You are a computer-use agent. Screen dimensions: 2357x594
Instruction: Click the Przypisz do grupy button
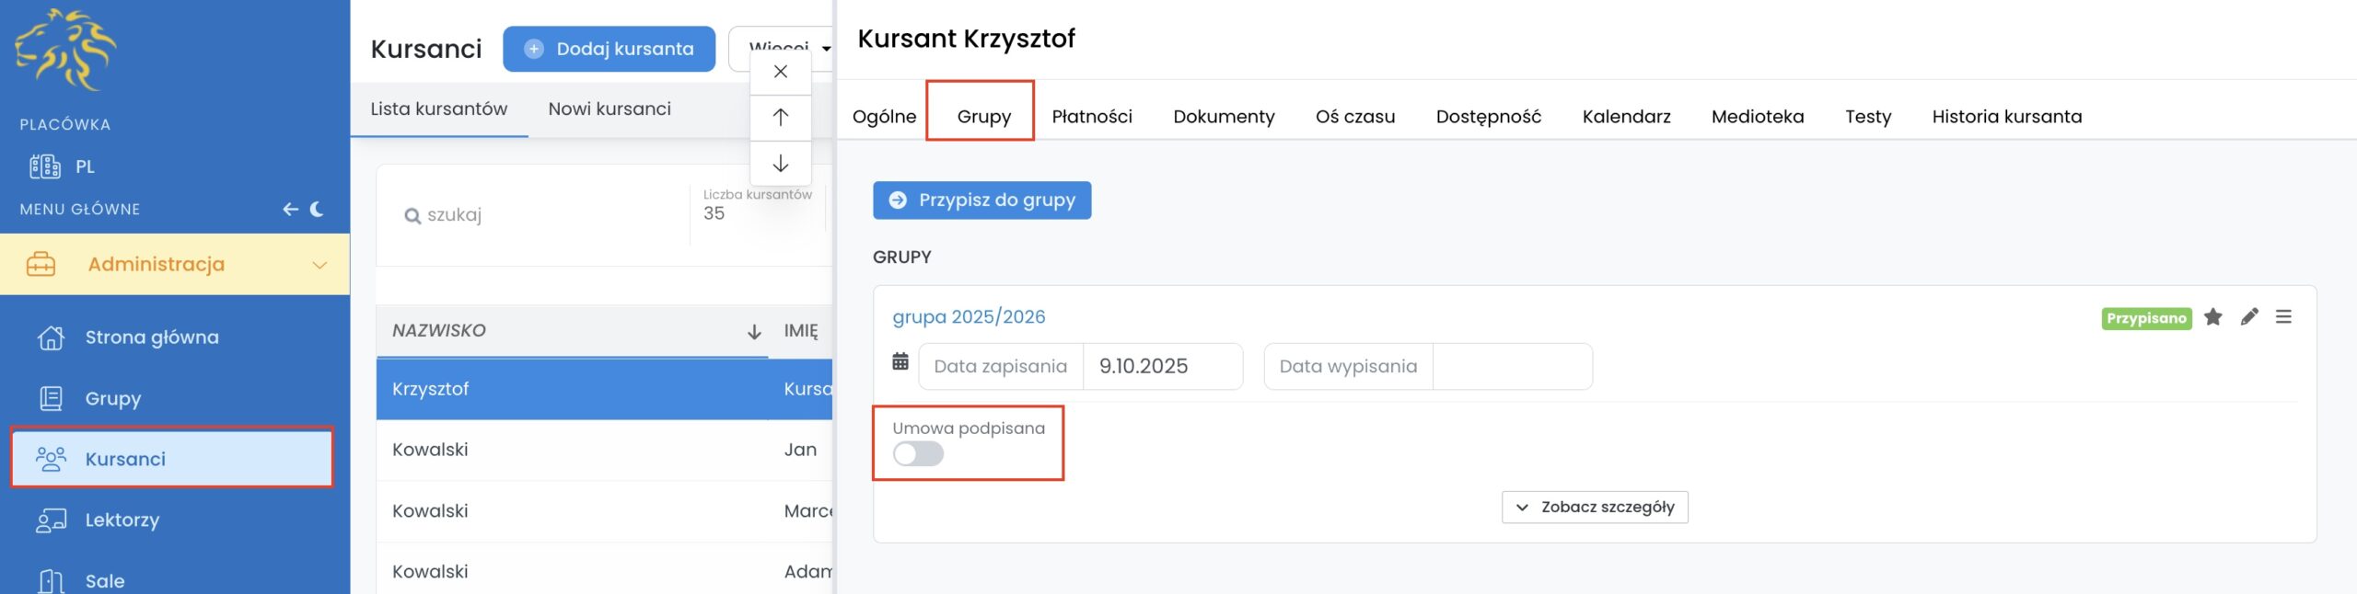(x=981, y=200)
